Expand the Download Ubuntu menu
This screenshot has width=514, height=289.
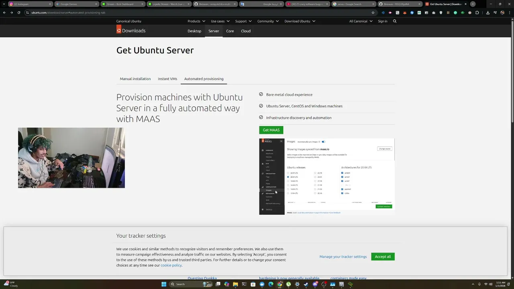[x=300, y=21]
